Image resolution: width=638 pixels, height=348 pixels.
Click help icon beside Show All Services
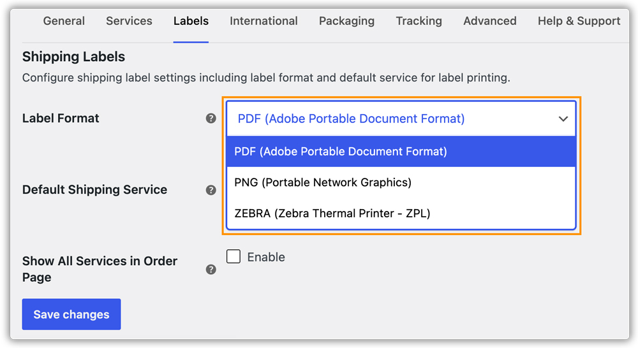211,269
